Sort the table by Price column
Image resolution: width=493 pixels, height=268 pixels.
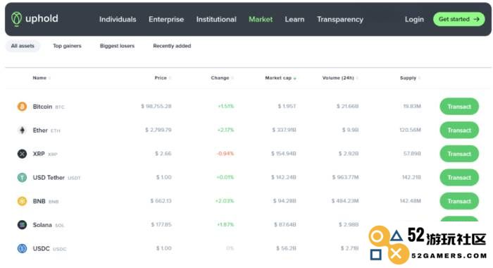click(163, 78)
